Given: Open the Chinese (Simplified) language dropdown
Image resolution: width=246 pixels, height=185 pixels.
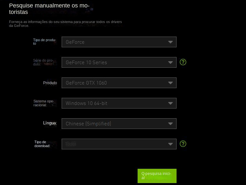Looking at the screenshot, I should coord(119,123).
